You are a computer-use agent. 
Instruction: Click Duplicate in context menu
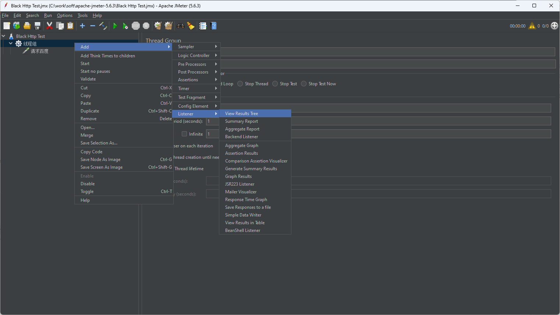123,111
